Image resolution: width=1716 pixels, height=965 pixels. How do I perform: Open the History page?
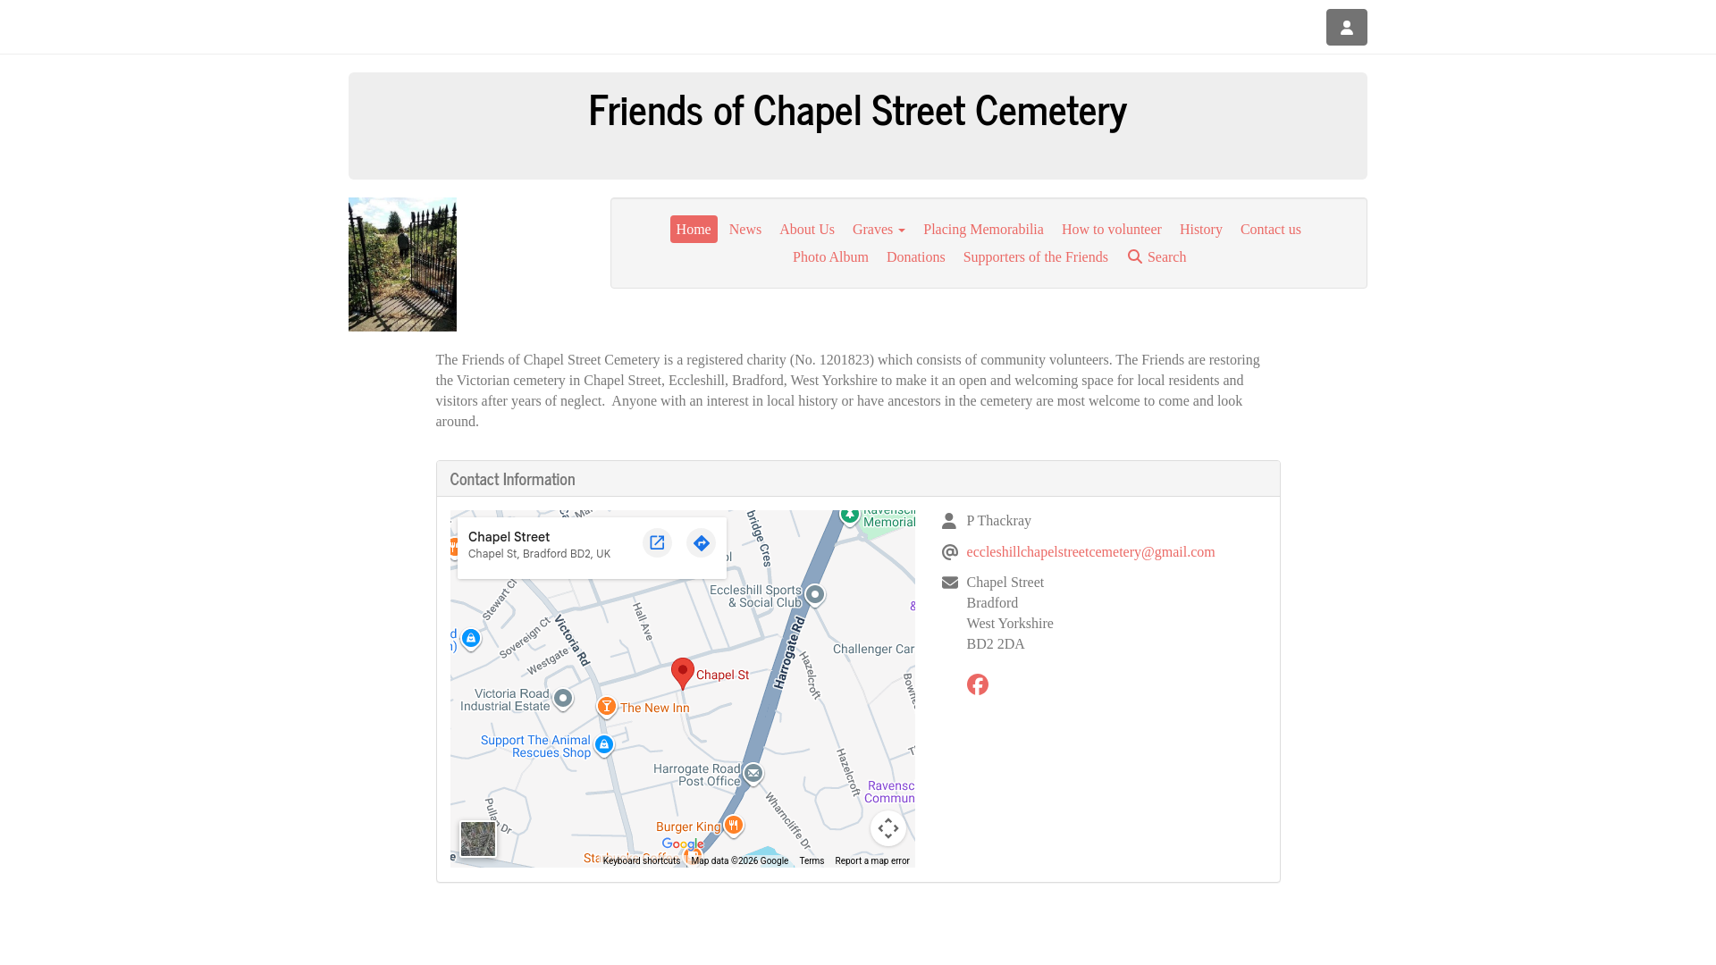tap(1201, 230)
